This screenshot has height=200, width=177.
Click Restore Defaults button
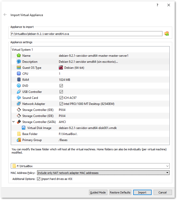point(120,192)
